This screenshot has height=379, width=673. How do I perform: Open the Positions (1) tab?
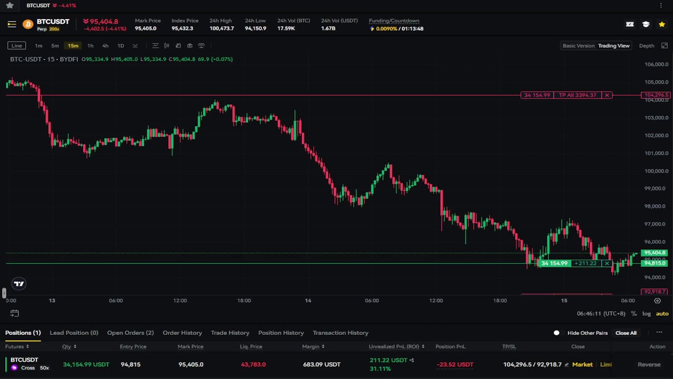[23, 333]
